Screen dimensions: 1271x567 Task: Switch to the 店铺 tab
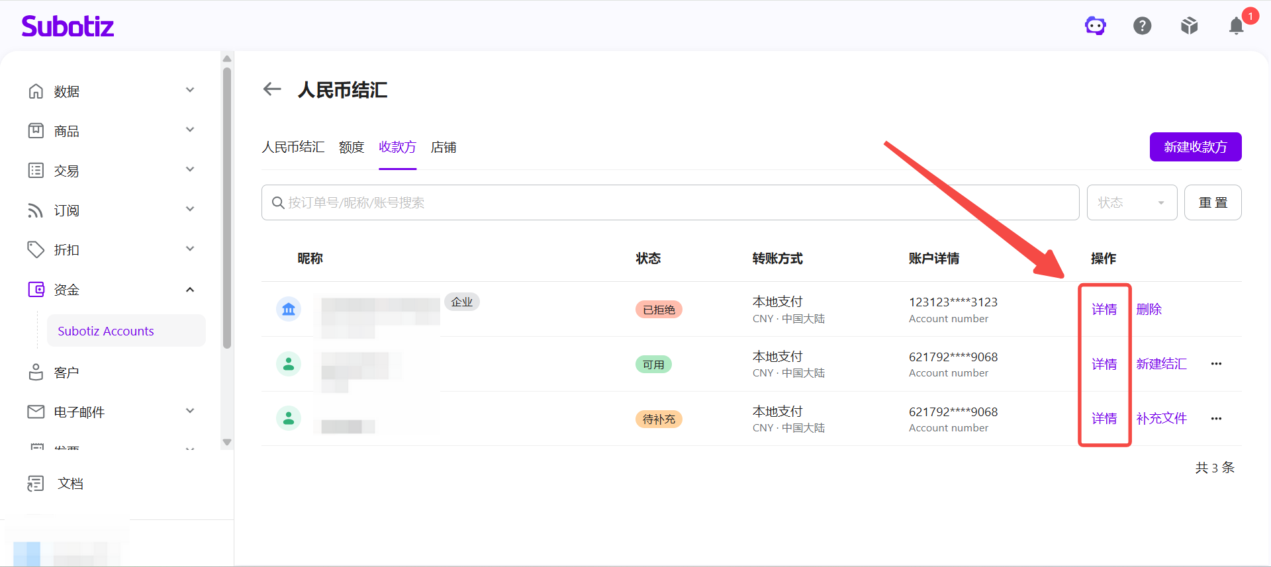click(444, 147)
